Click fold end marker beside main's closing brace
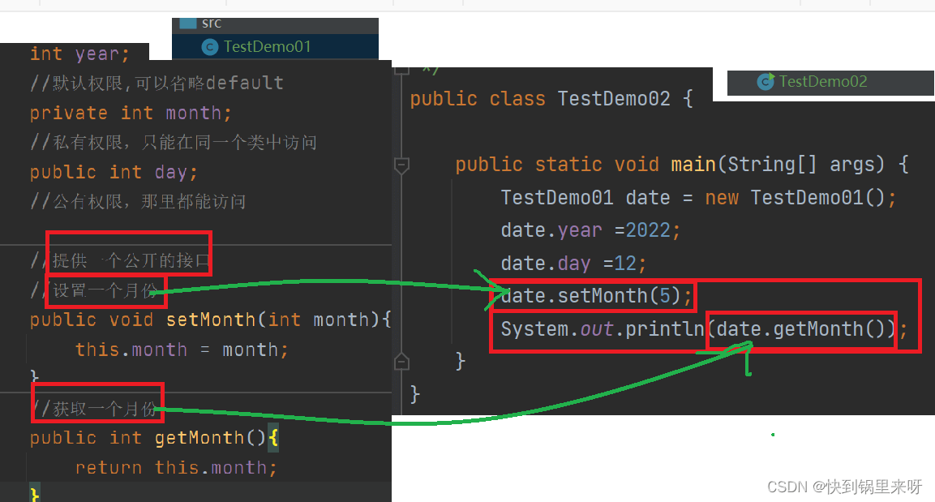Viewport: 935px width, 502px height. click(400, 360)
